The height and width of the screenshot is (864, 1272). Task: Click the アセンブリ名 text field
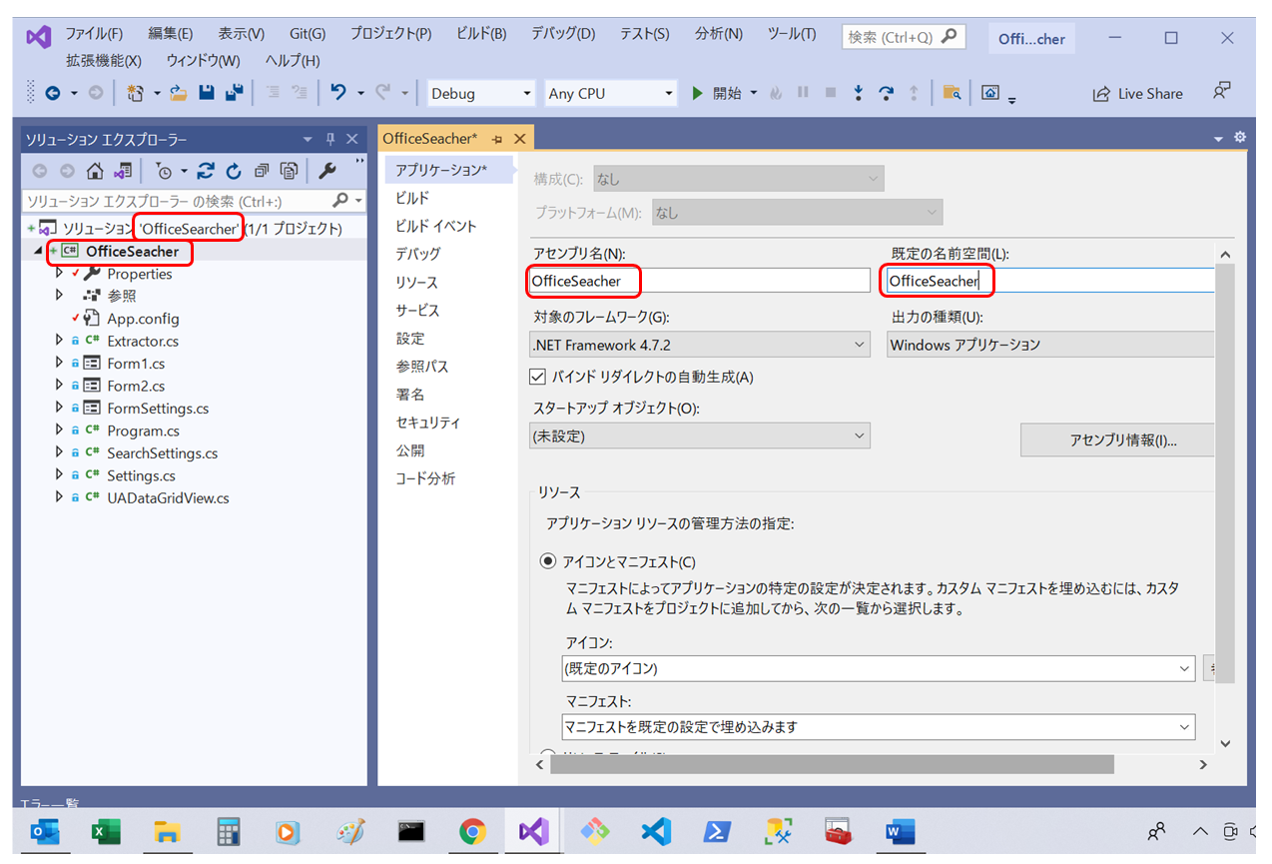[x=700, y=281]
